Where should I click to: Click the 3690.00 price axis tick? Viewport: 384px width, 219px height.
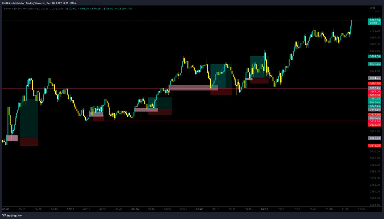pyautogui.click(x=374, y=44)
